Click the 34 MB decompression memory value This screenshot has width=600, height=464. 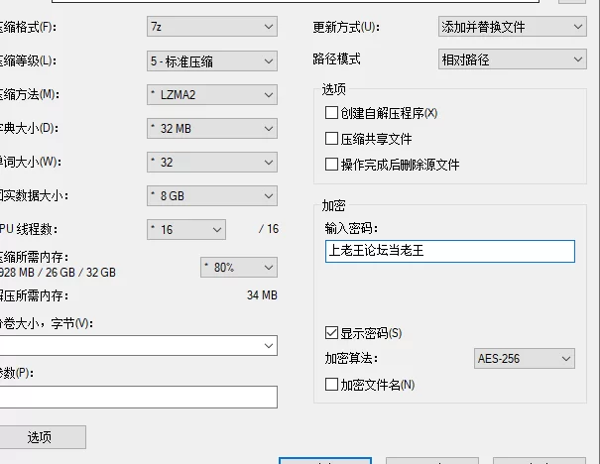click(262, 295)
